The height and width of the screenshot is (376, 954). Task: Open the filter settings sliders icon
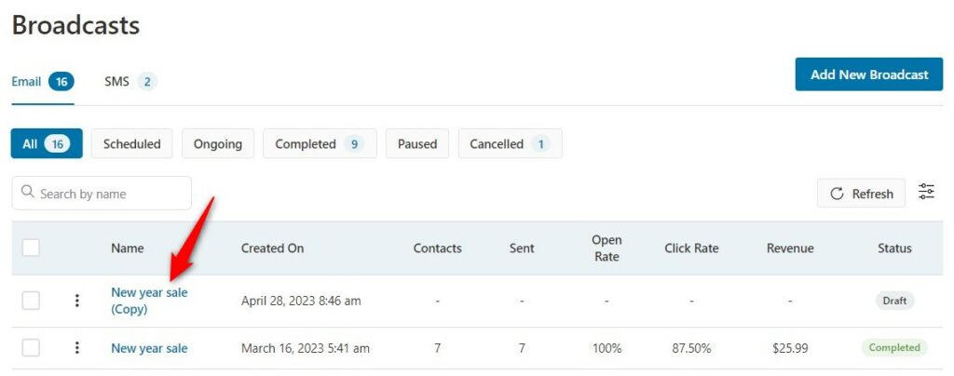927,192
